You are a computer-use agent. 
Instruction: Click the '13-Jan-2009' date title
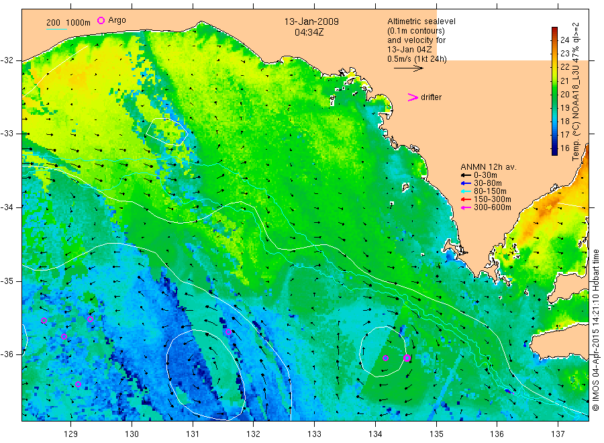311,21
